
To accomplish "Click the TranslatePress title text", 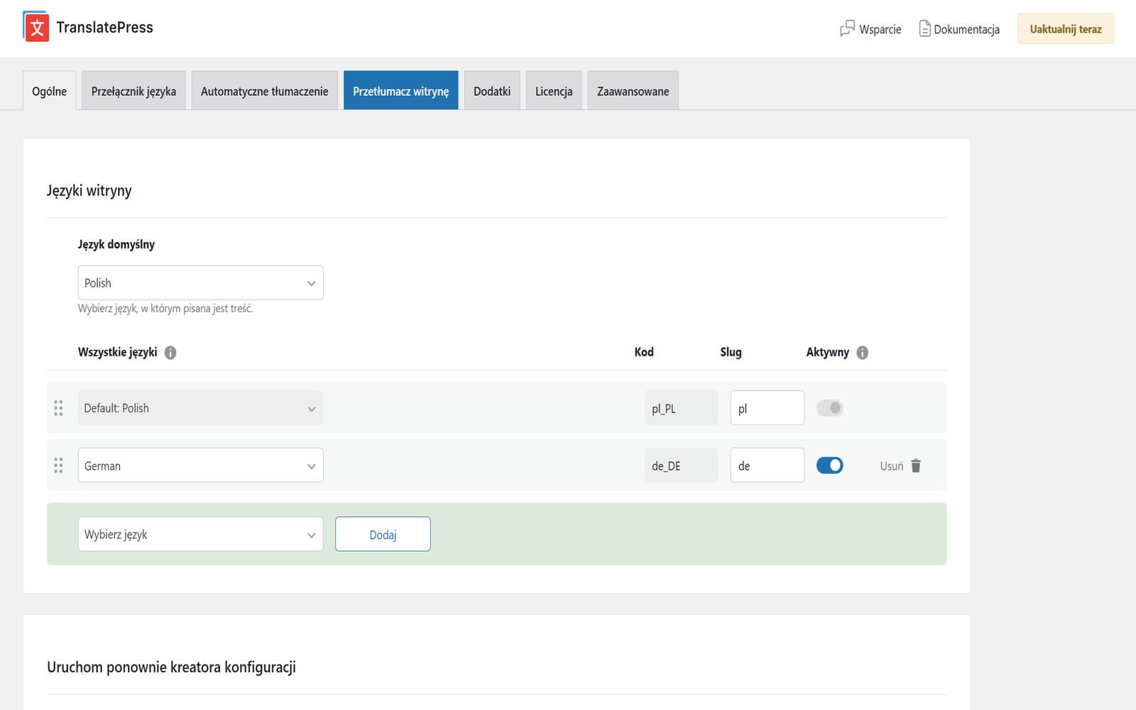I will [x=104, y=27].
